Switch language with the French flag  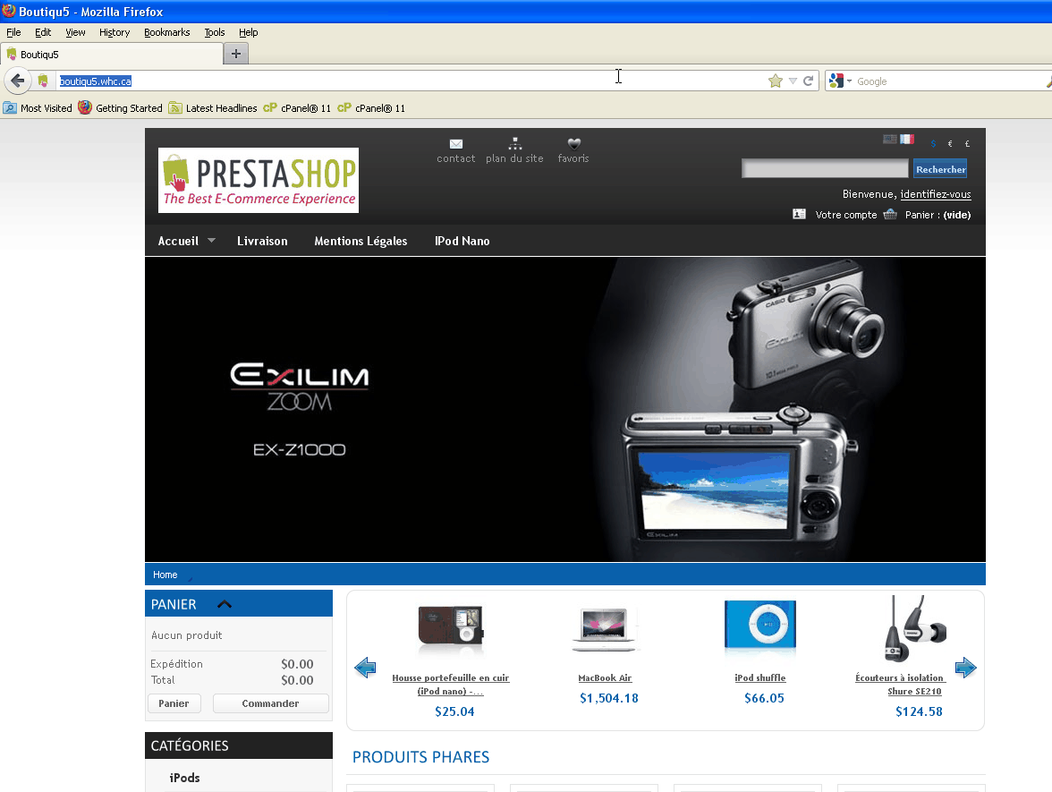click(907, 139)
